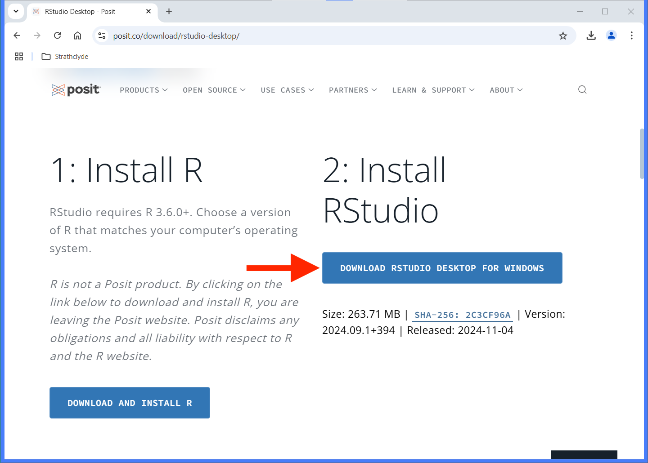Click the 'Size: 263.71 MB' text
Image resolution: width=648 pixels, height=463 pixels.
click(361, 314)
